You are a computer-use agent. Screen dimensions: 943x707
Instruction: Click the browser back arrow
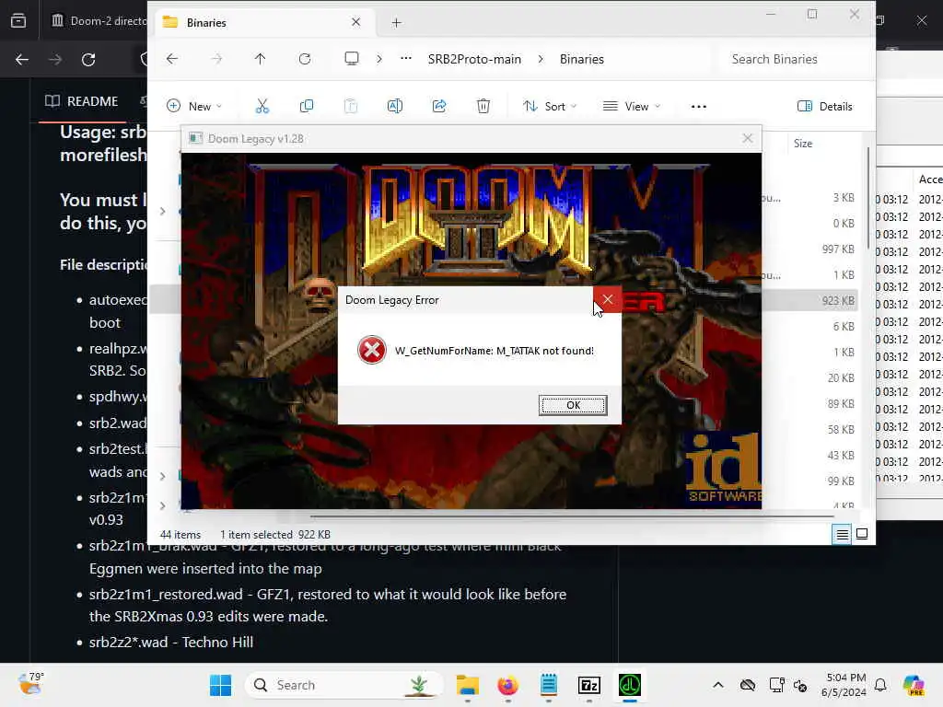22,60
